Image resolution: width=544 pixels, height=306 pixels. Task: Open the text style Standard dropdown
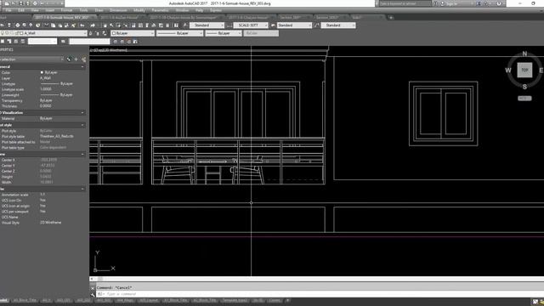point(222,25)
